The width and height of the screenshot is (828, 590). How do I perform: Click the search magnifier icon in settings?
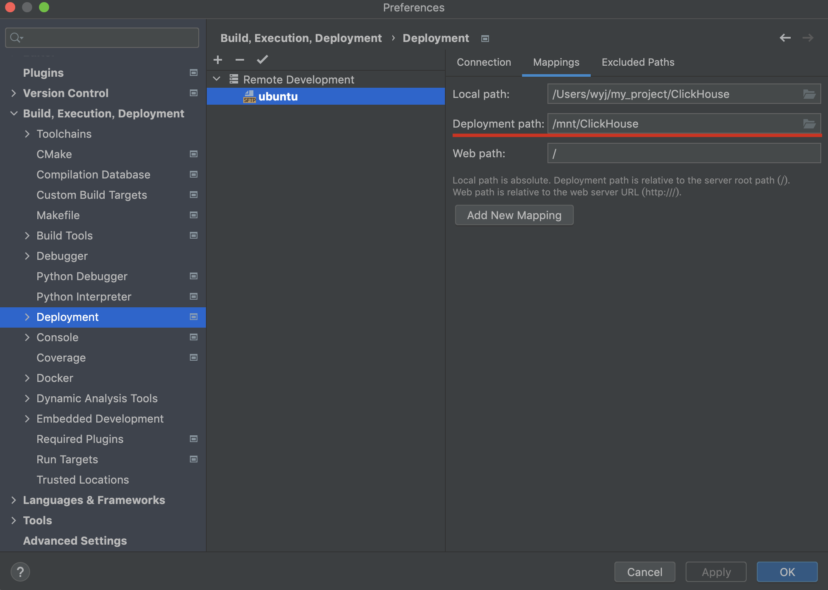click(x=16, y=38)
